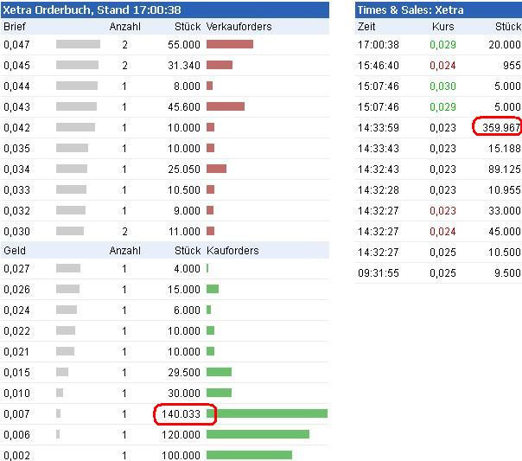
Task: Select the 'Geld' column header
Action: point(15,250)
